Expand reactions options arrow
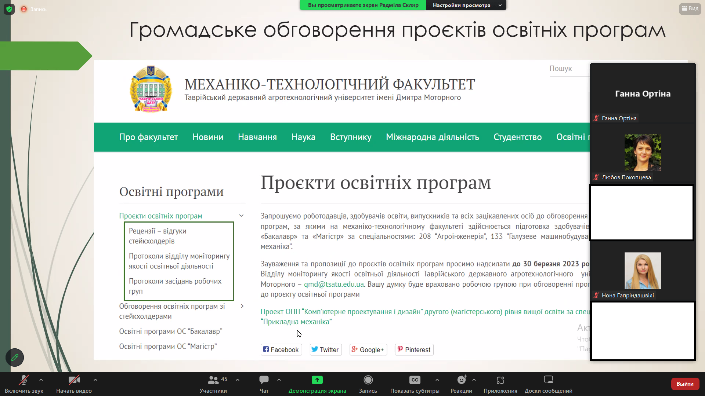705x396 pixels. click(x=474, y=380)
